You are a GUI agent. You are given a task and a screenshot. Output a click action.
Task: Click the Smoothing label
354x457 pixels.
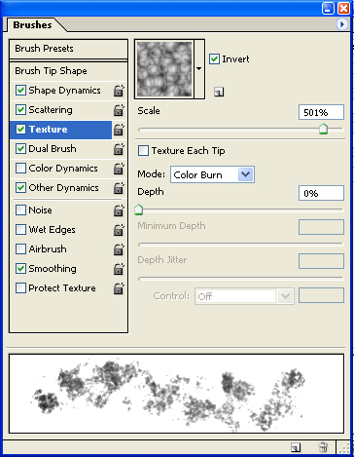click(x=53, y=269)
